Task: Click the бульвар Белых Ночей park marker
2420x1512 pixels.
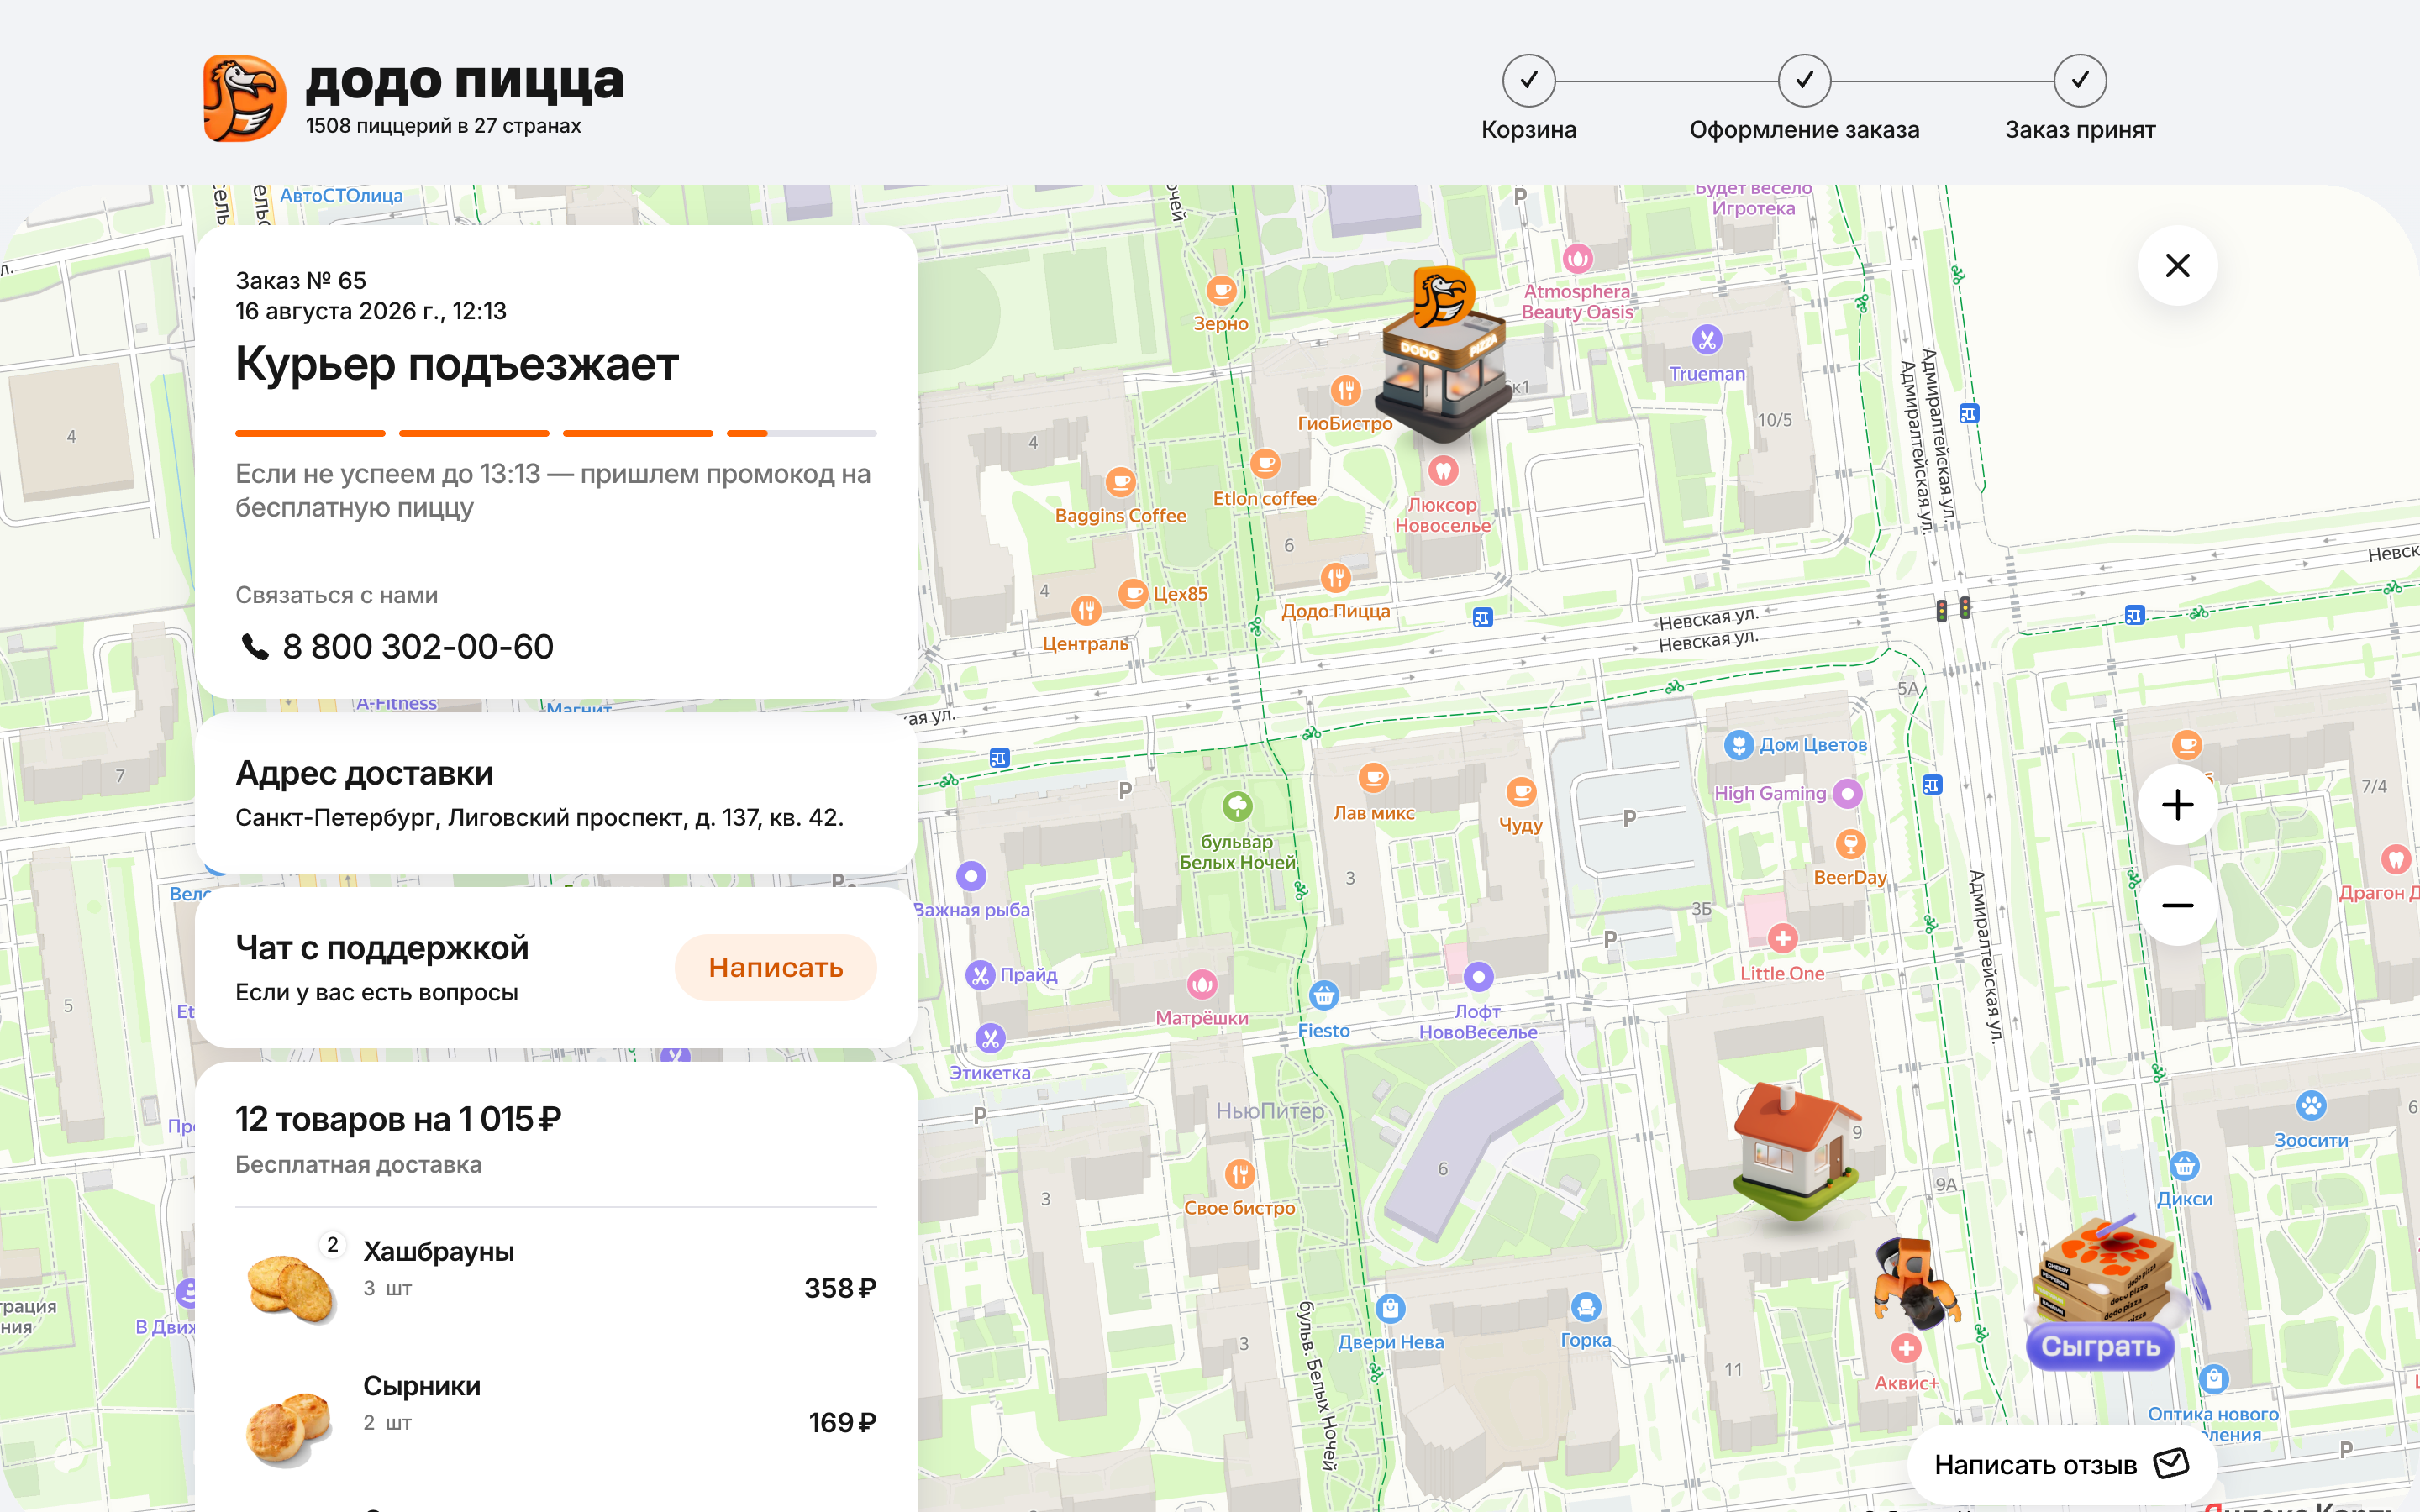Action: pos(1237,806)
